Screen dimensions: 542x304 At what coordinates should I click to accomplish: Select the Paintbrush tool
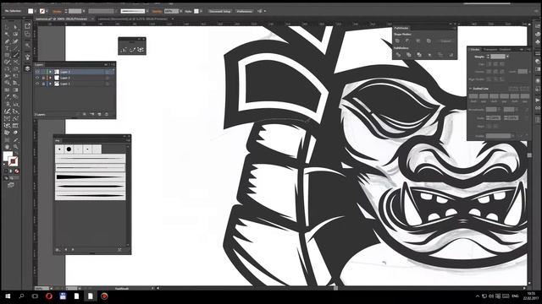point(15,55)
